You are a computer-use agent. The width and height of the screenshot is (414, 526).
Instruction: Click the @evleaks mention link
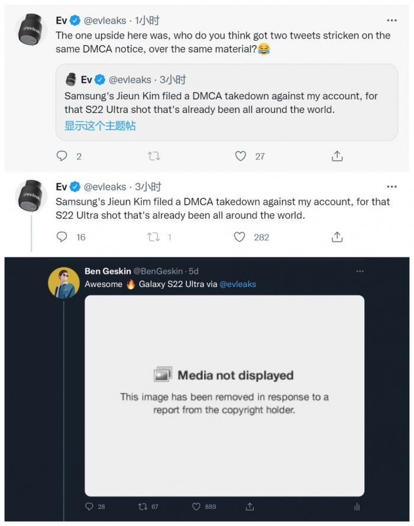(x=238, y=284)
